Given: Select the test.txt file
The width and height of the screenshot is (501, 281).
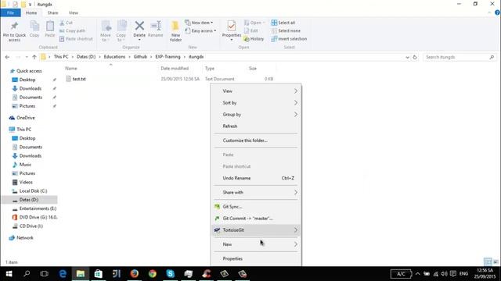Looking at the screenshot, I should (x=79, y=79).
